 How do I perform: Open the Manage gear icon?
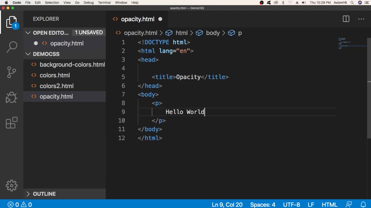pyautogui.click(x=12, y=185)
